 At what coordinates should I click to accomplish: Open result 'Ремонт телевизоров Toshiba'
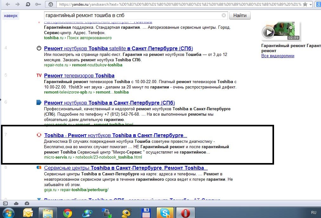point(79,76)
